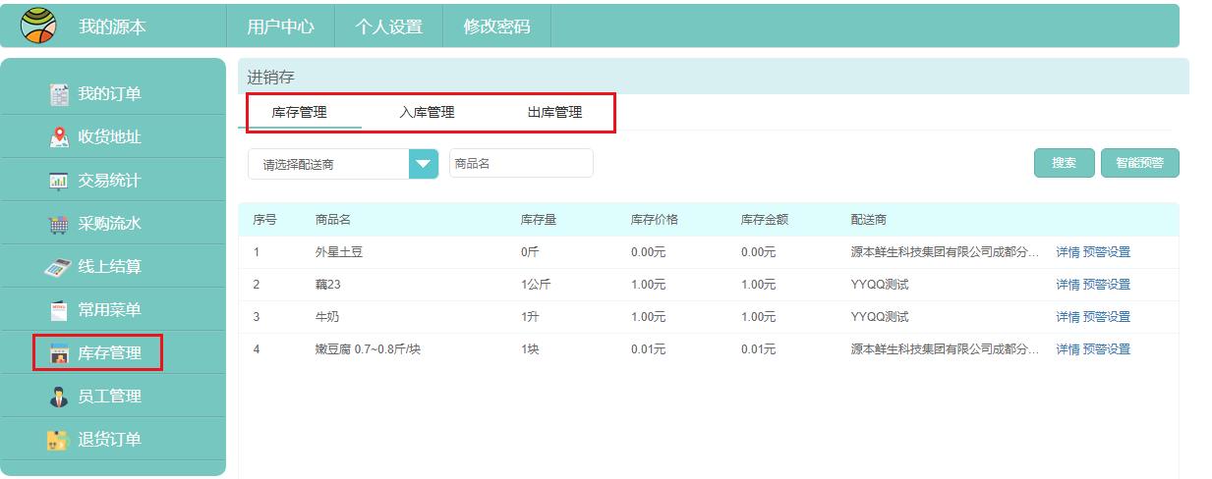Click the 退货订单 box icon
This screenshot has height=479, width=1212.
(x=58, y=440)
